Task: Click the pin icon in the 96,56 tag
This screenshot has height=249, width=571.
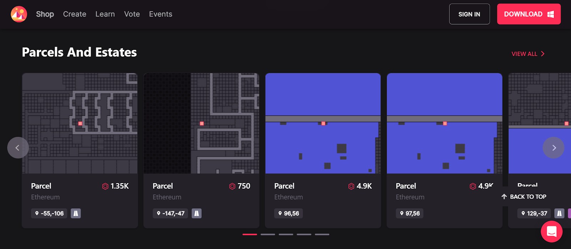Action: point(280,213)
